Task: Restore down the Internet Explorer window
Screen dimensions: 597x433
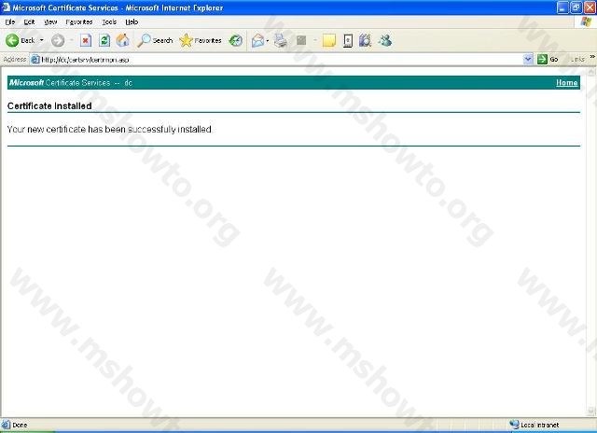Action: click(x=576, y=7)
